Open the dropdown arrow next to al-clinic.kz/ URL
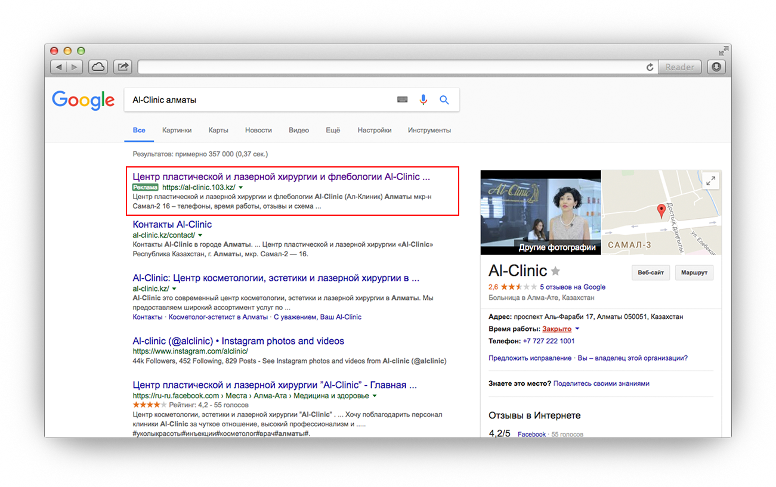776x487 pixels. 174,289
